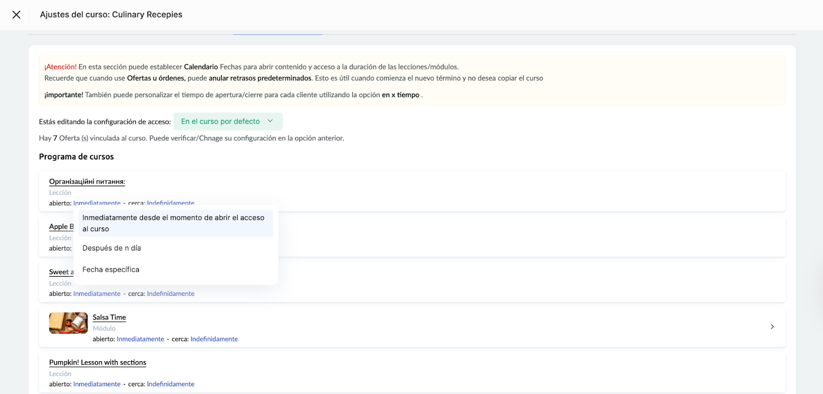Change Salsa Time close time 'Indefinidamente'

pyautogui.click(x=214, y=339)
